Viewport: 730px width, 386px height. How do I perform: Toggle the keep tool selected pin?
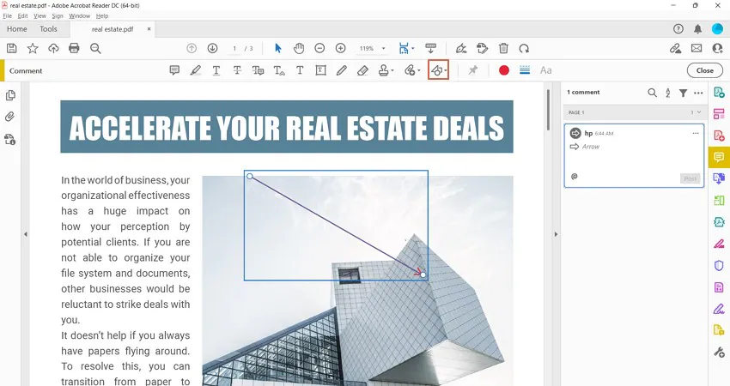pyautogui.click(x=473, y=70)
